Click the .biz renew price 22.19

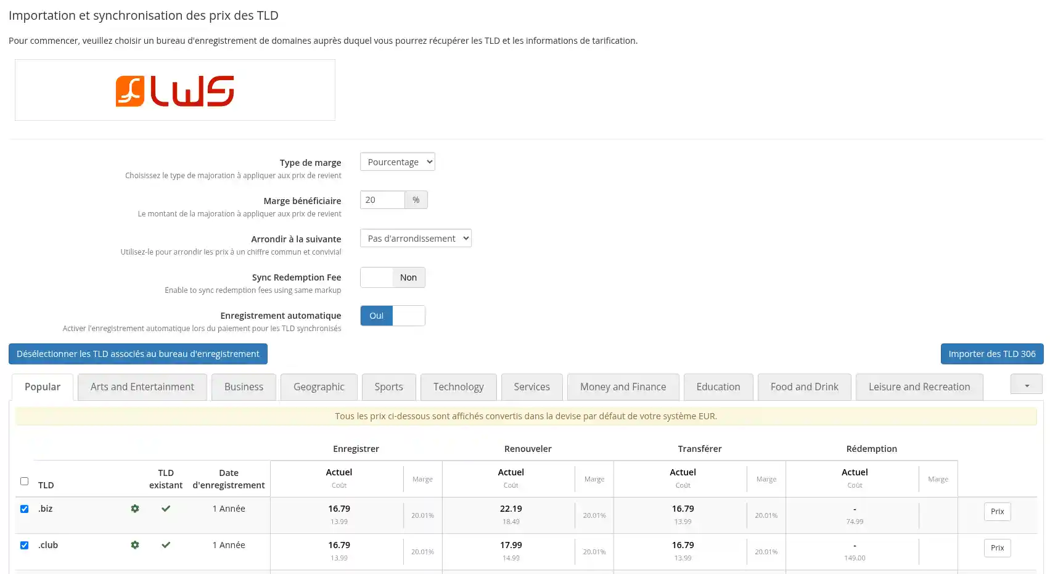point(511,509)
